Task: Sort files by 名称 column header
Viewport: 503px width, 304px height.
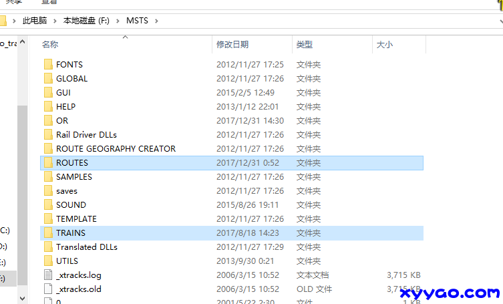Action: pos(50,45)
